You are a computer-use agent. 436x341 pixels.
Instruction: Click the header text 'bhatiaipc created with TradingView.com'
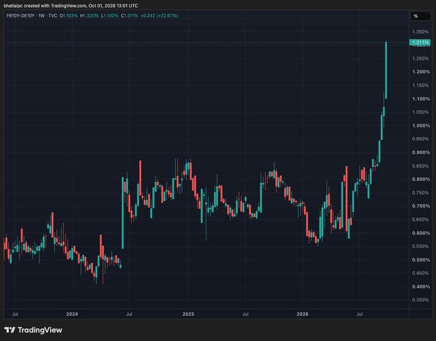pyautogui.click(x=44, y=6)
